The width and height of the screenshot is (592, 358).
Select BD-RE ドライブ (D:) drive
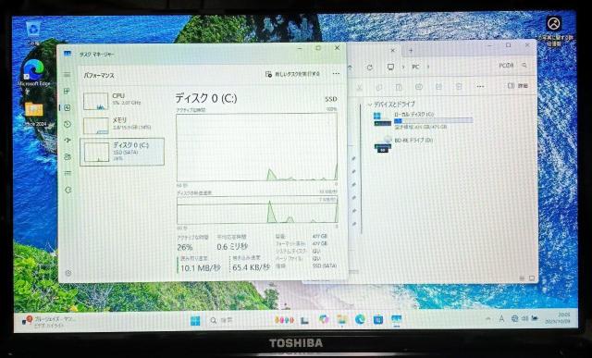tap(403, 144)
